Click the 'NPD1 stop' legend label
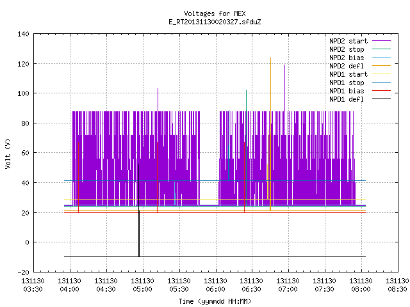Viewport: 410px width, 307px height. click(x=347, y=83)
